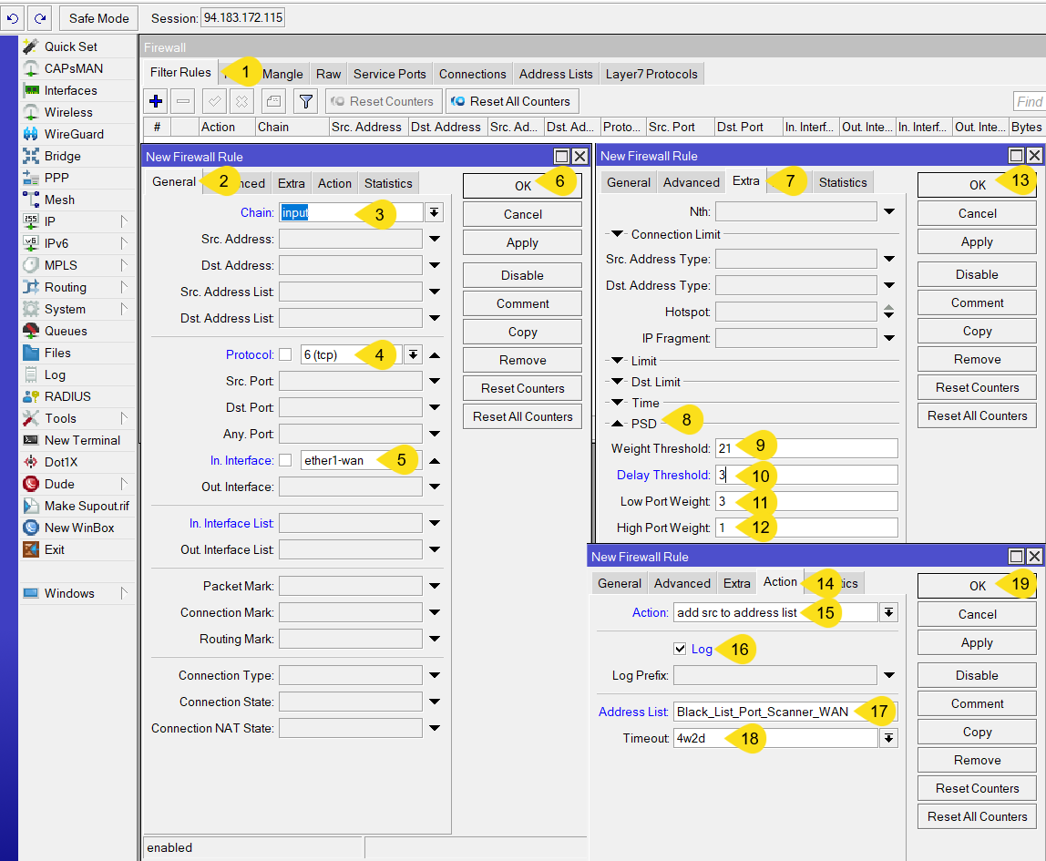Switch to the Mangle tab

click(x=282, y=74)
